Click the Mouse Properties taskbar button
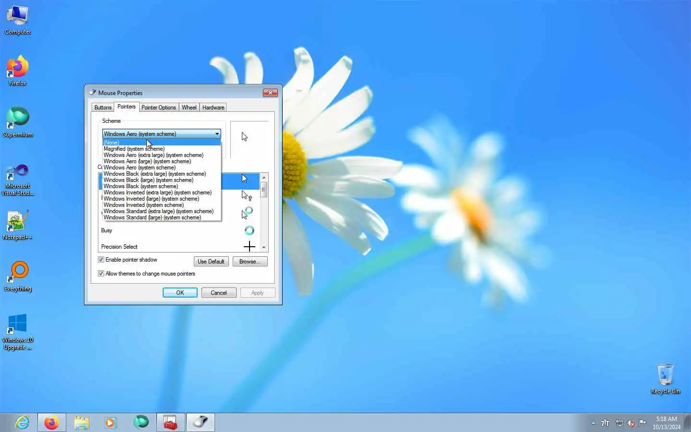This screenshot has height=432, width=691. 200,422
